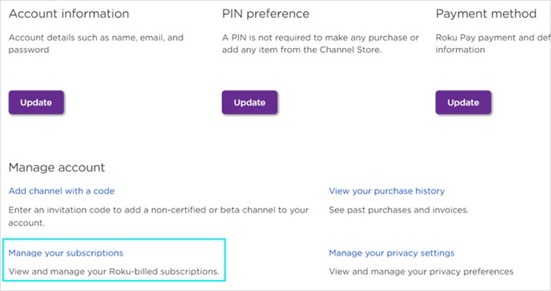Screen dimensions: 551x291
Task: Click the Roku Pay payment description text
Action: click(x=493, y=43)
